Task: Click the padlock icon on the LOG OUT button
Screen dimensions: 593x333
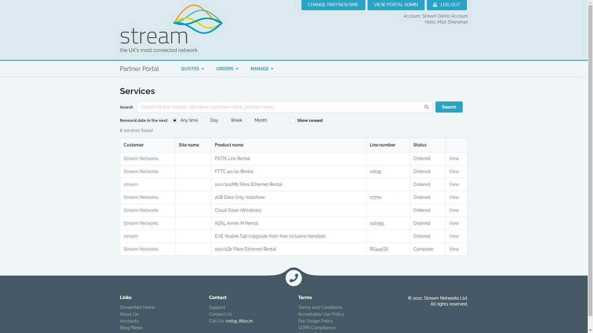Action: (x=434, y=5)
